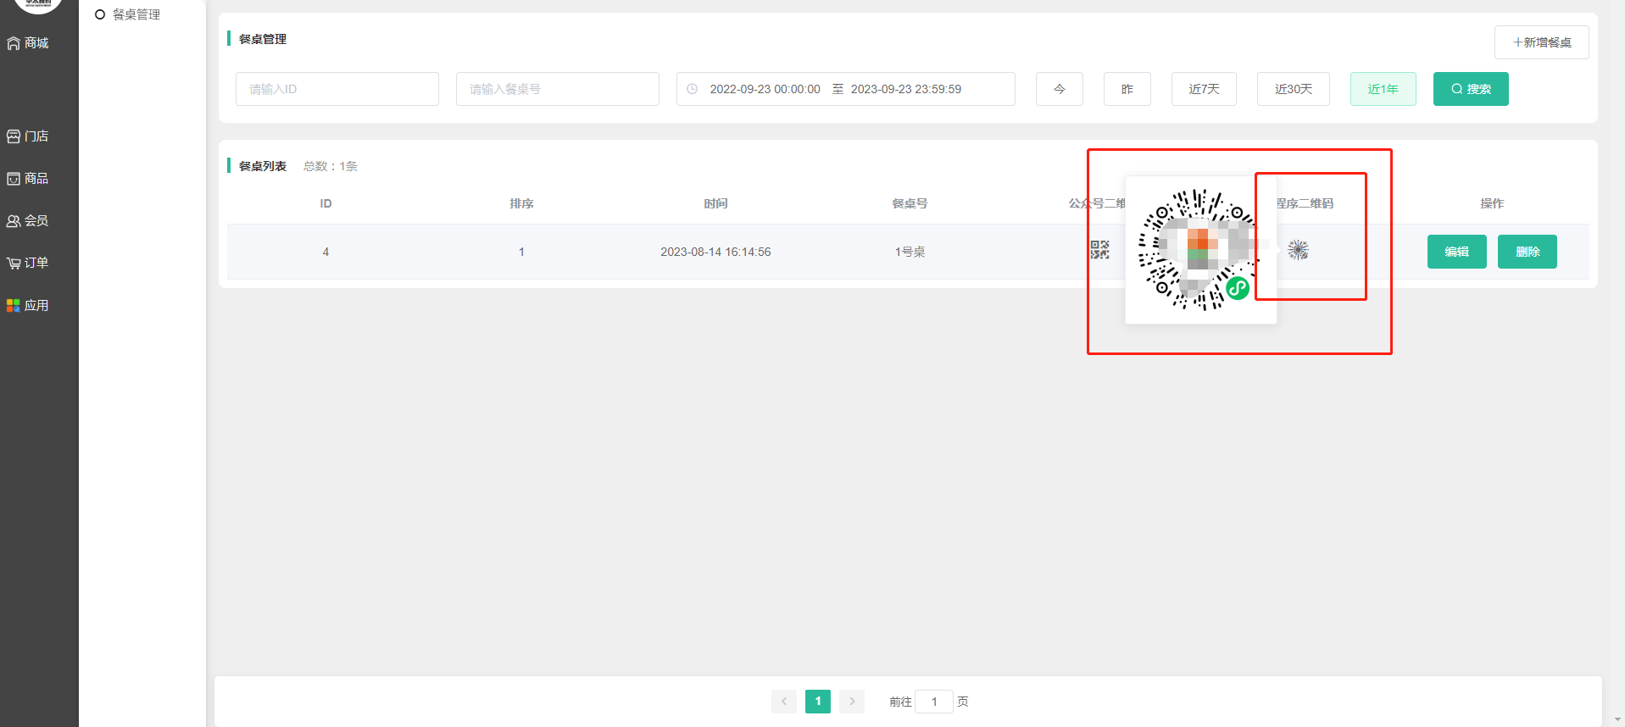Screen dimensions: 1625x727
Task: Click the green 搜索 search button
Action: tap(1470, 89)
